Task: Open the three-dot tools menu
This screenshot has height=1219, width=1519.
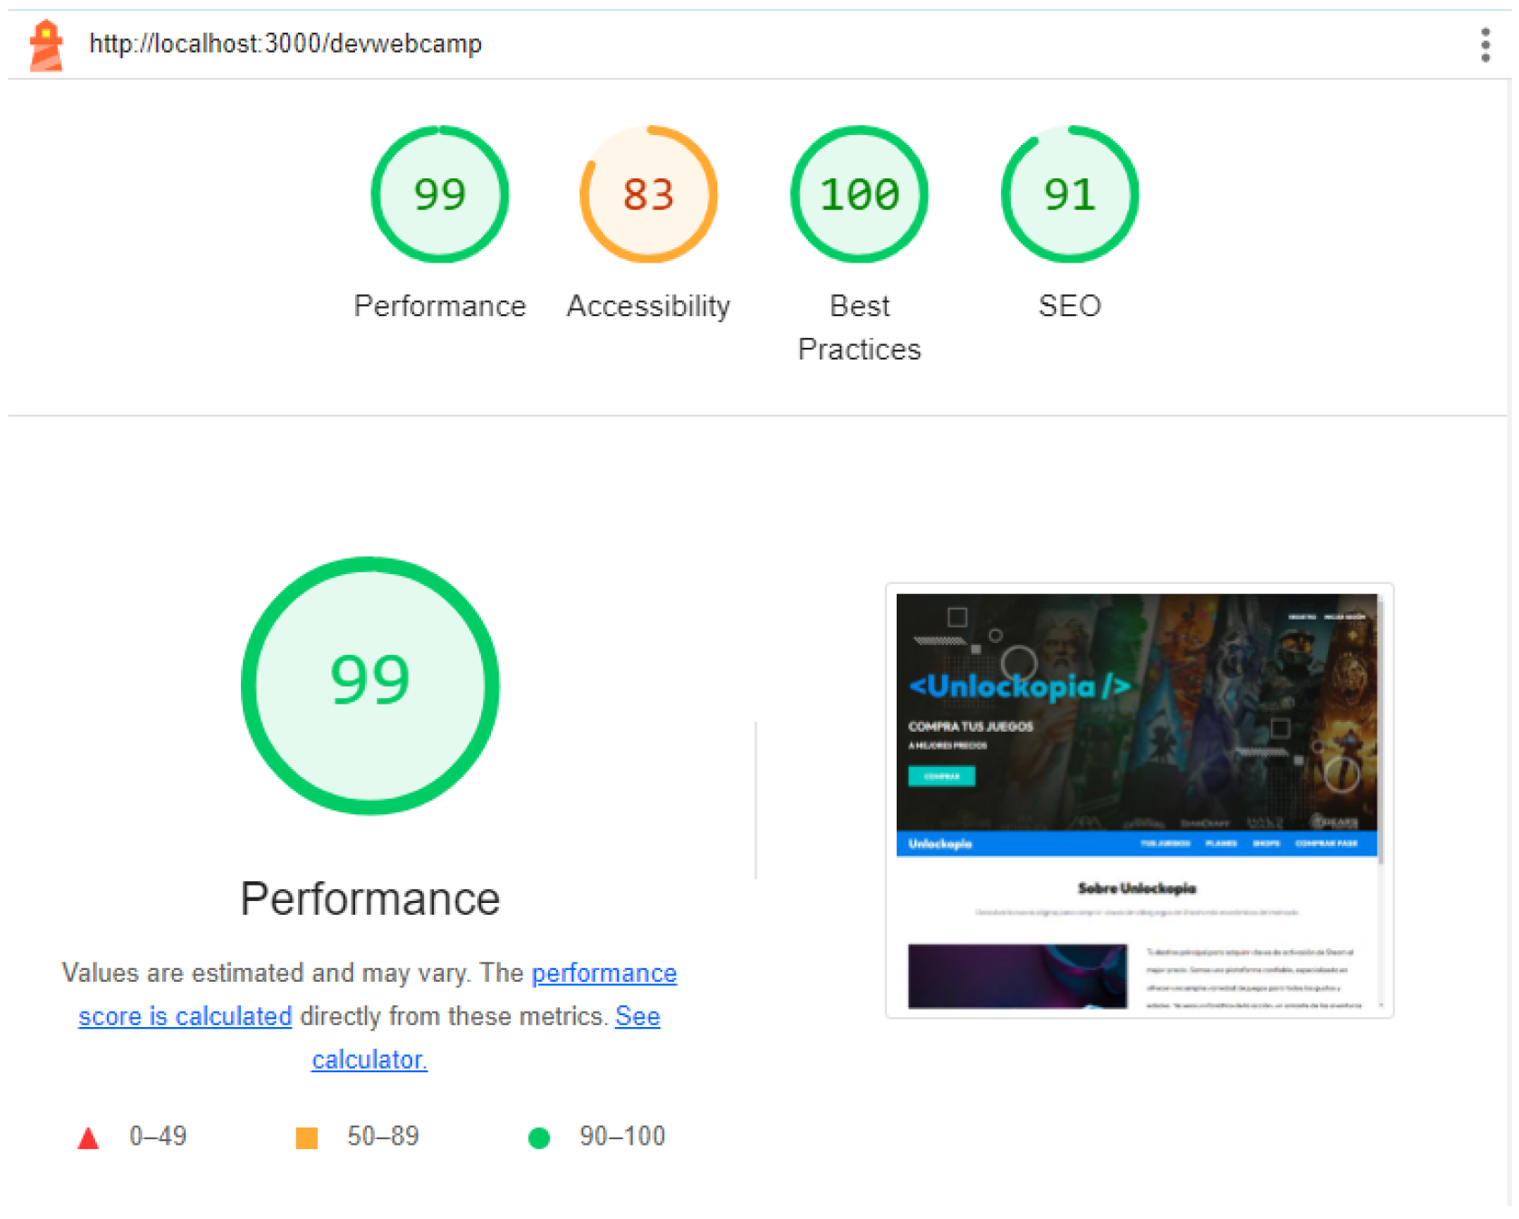Action: coord(1485,44)
